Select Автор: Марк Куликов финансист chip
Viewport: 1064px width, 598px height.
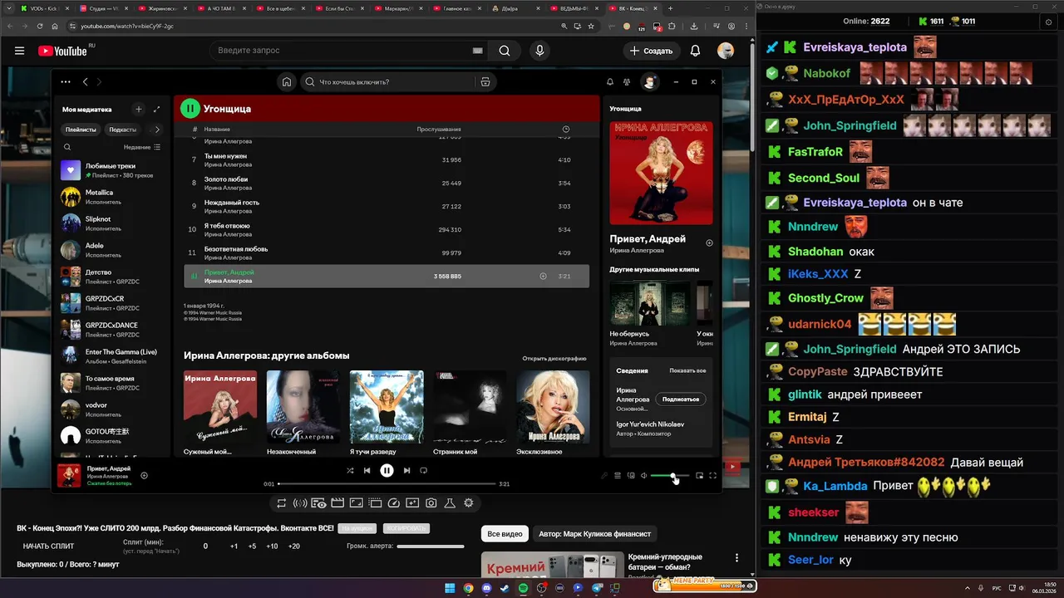594,534
